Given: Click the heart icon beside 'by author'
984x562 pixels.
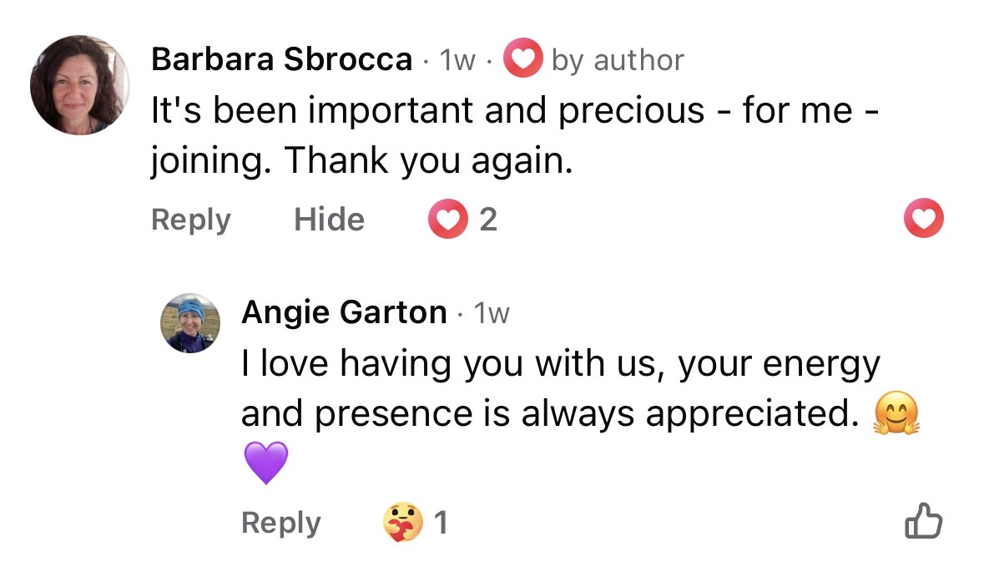Looking at the screenshot, I should click(x=522, y=59).
